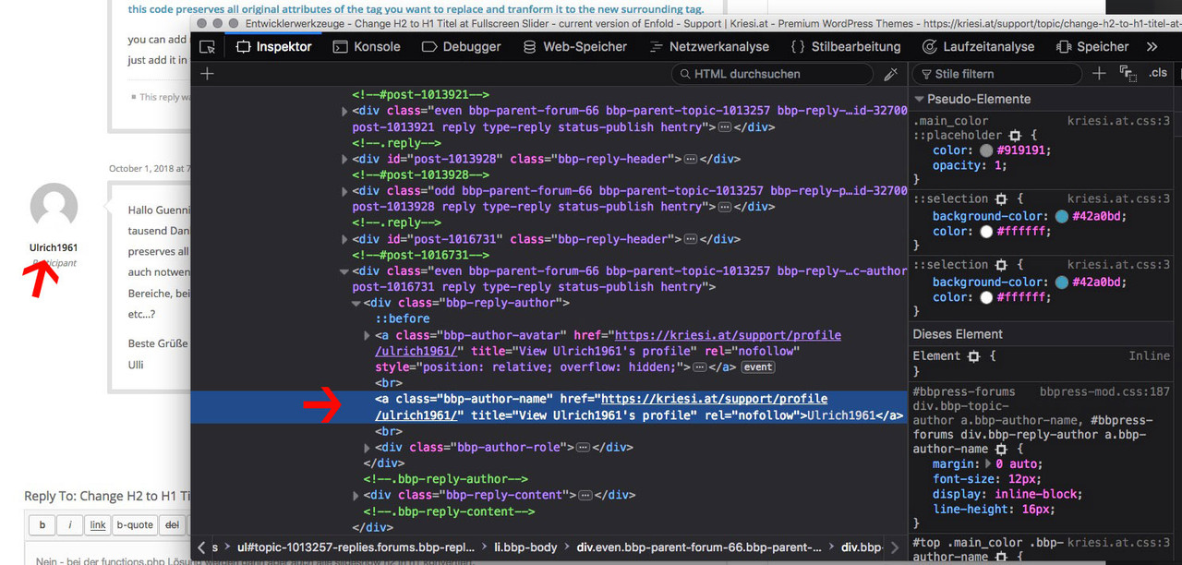
Task: Open the bbpress-mod.css:187 stylesheet link
Action: 1104,391
